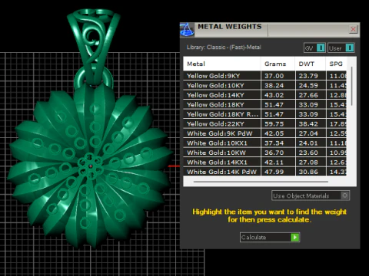Click the 23.79 DWT value
Image resolution: width=369 pixels, height=276 pixels.
coord(308,76)
